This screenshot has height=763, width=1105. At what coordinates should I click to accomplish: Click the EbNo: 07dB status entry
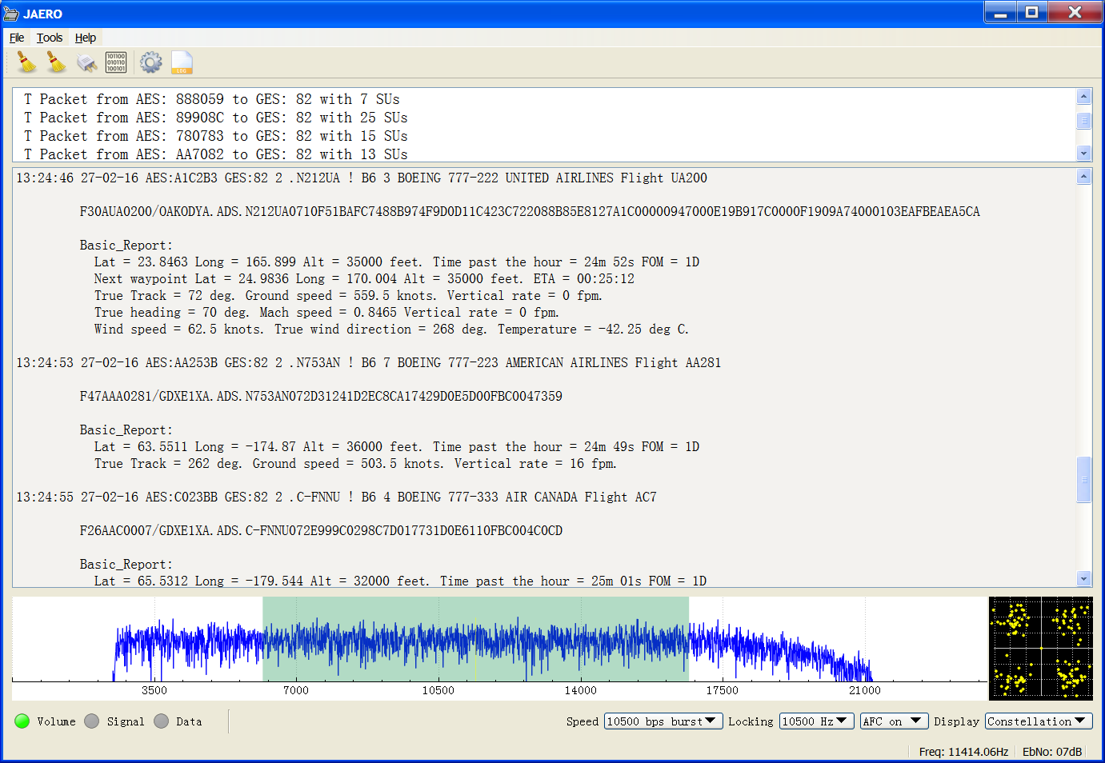pyautogui.click(x=1052, y=752)
